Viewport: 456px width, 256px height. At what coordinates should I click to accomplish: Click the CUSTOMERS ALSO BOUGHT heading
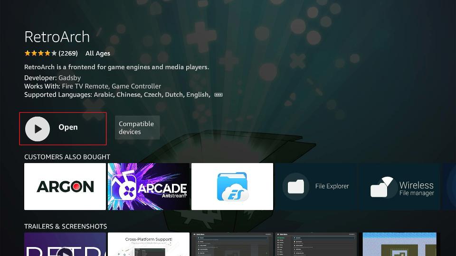click(x=67, y=157)
